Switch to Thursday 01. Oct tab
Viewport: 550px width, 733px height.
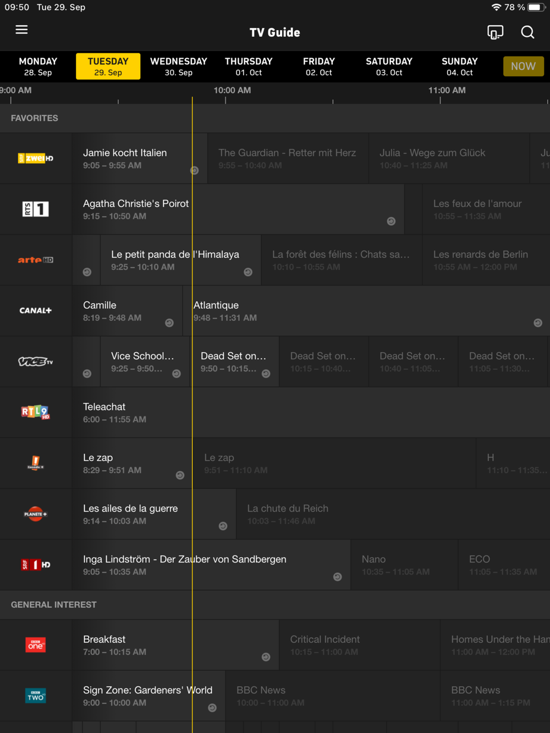pyautogui.click(x=249, y=66)
